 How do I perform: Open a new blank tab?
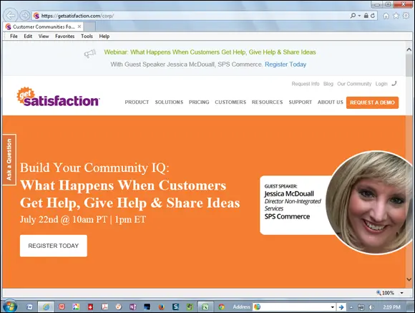[x=89, y=27]
